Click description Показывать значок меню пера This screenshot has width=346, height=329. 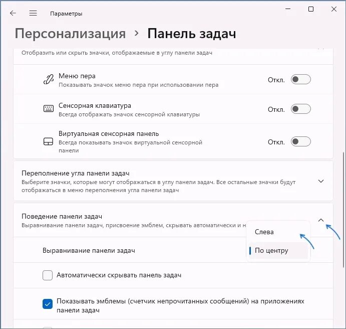click(138, 85)
